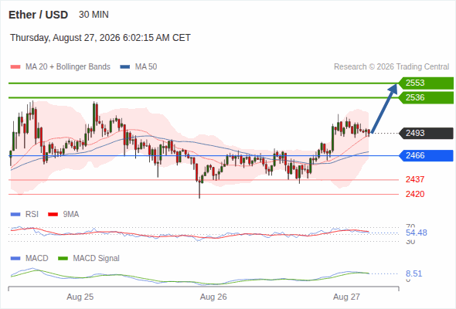Click the Aug 25 date axis marker
The height and width of the screenshot is (309, 456).
80,297
